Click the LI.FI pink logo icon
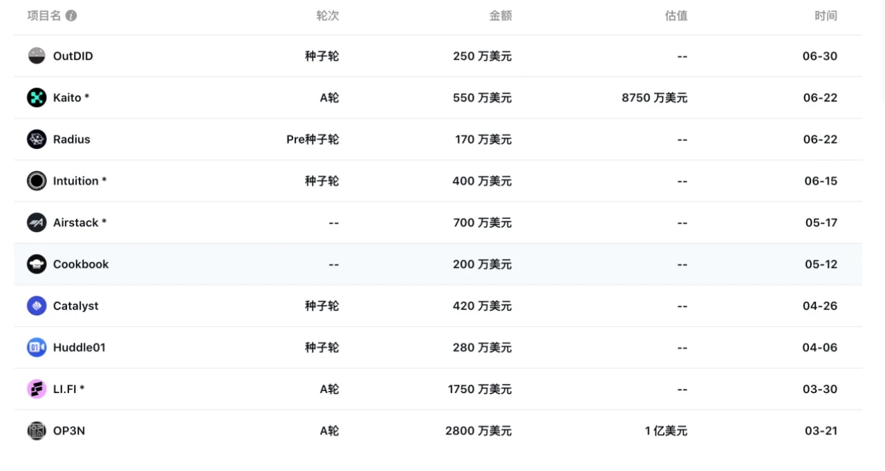Screen dimensions: 885x471 click(37, 389)
